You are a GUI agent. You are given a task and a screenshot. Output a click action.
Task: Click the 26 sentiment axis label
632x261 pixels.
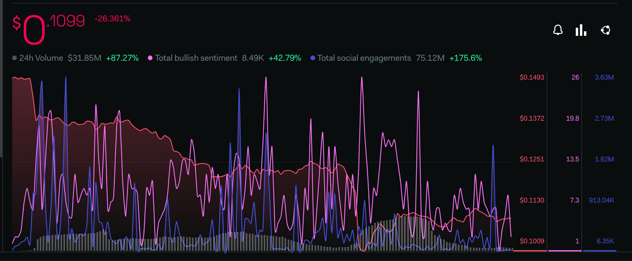pos(576,77)
